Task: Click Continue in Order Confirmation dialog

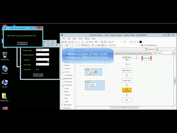Action: (22, 44)
